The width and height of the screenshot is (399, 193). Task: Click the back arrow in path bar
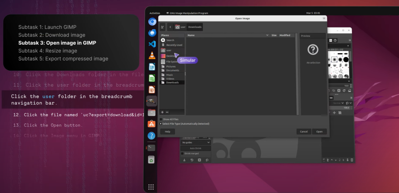170,27
